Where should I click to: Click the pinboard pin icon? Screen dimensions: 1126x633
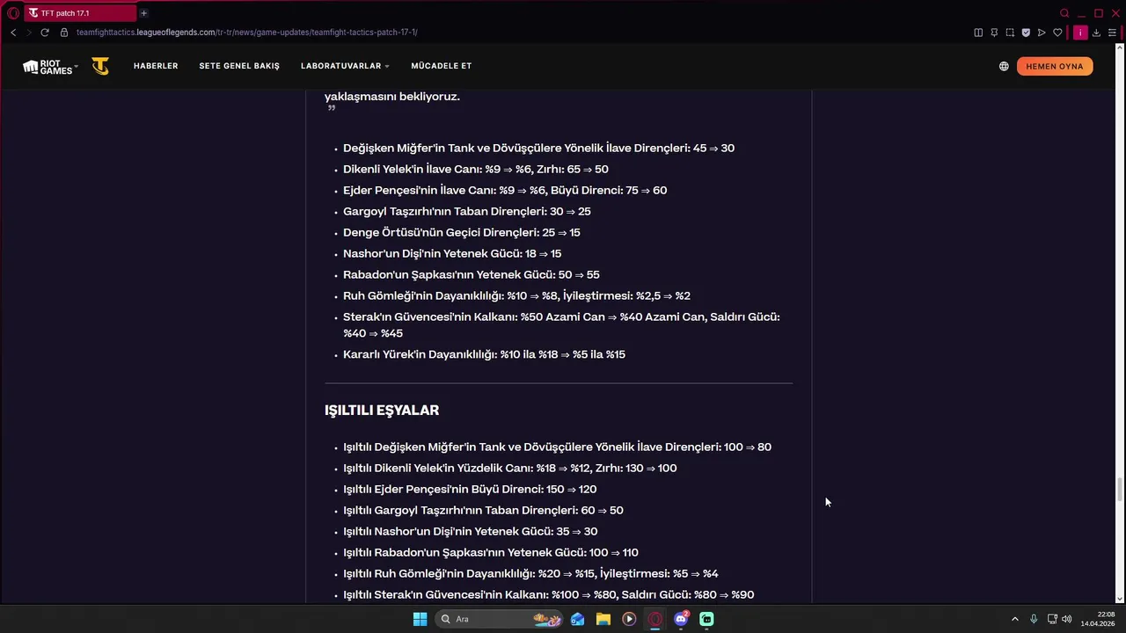[x=994, y=33]
